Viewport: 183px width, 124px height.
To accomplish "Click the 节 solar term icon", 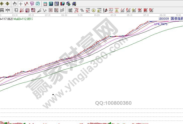I will tap(32, 4).
